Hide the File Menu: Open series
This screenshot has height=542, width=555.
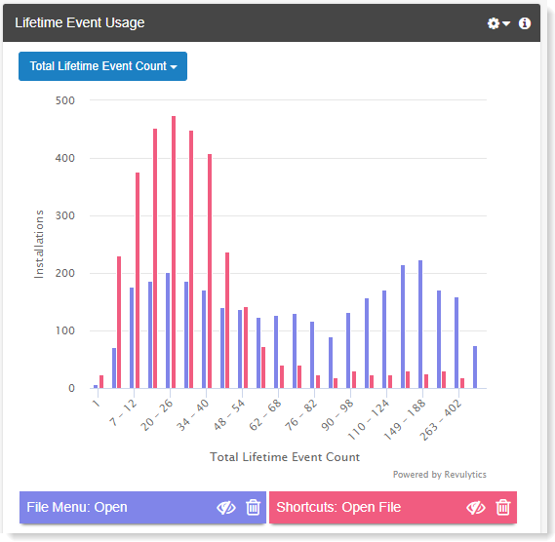pyautogui.click(x=226, y=508)
